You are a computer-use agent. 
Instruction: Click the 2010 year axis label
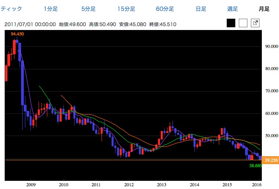click(64, 185)
